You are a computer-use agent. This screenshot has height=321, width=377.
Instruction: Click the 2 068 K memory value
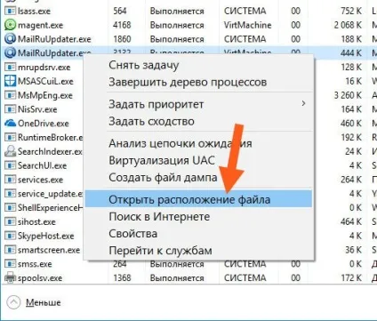tap(348, 25)
